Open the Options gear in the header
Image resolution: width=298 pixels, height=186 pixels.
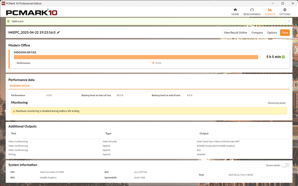coord(284,12)
